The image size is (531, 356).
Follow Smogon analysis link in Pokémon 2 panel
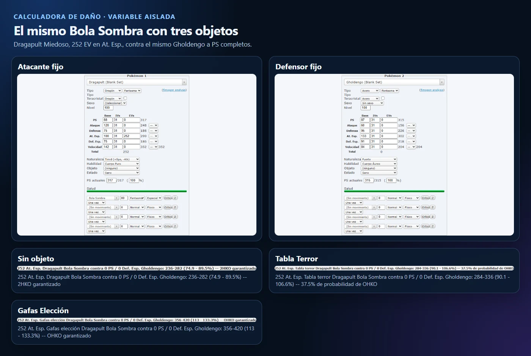tap(432, 90)
